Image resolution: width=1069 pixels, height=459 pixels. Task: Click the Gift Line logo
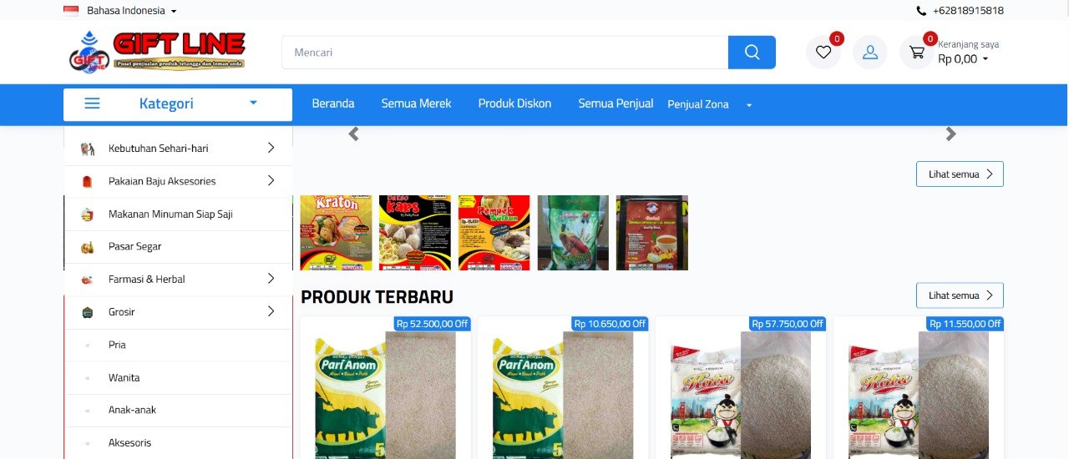[x=157, y=52]
